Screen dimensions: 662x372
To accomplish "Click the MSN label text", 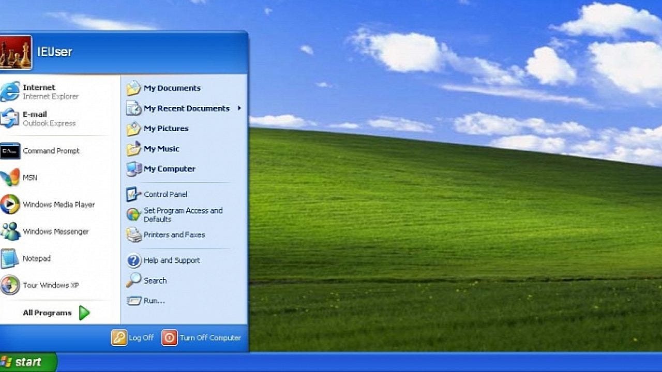I will pyautogui.click(x=30, y=178).
